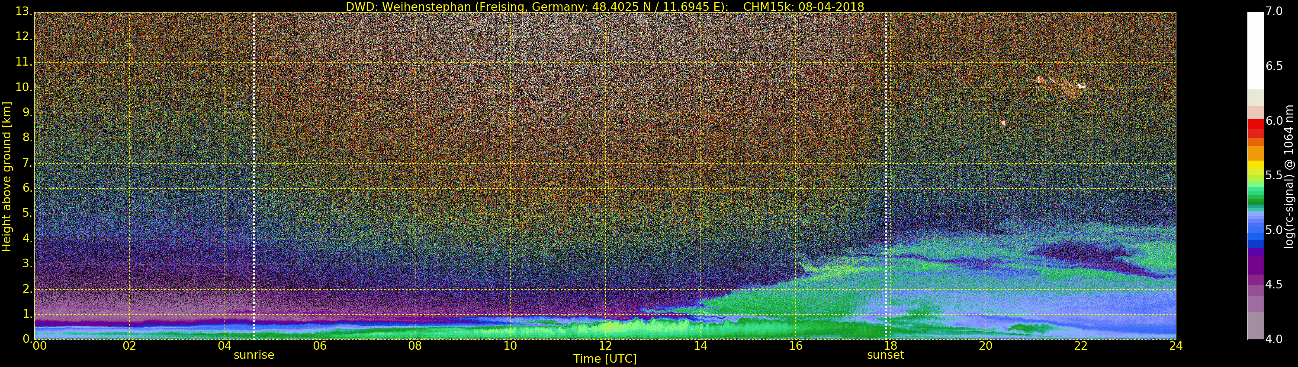Click the colorbar tick value 4.0
The width and height of the screenshot is (1298, 367).
click(1274, 339)
